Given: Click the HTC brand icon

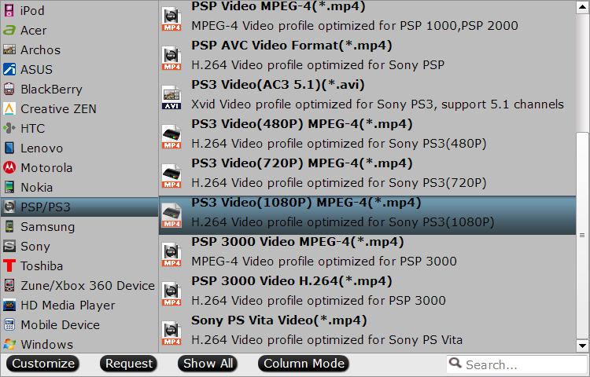Looking at the screenshot, I should click(x=9, y=129).
